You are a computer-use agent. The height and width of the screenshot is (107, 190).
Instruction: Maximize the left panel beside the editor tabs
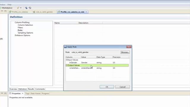point(5,11)
